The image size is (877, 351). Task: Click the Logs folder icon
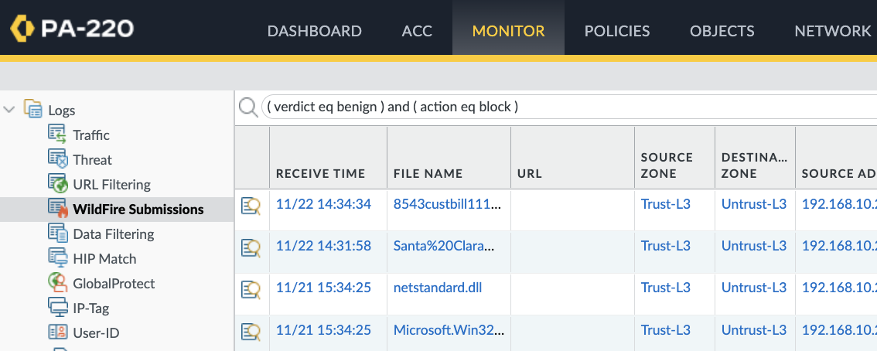[x=33, y=108]
